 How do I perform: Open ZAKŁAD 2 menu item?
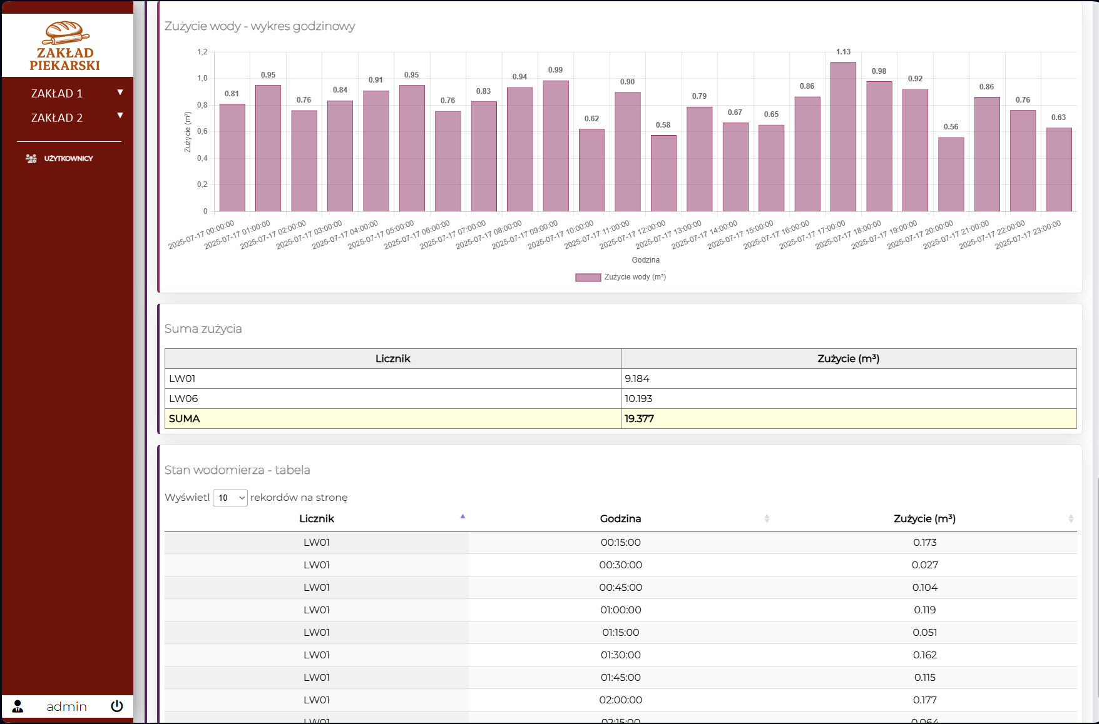coord(57,118)
